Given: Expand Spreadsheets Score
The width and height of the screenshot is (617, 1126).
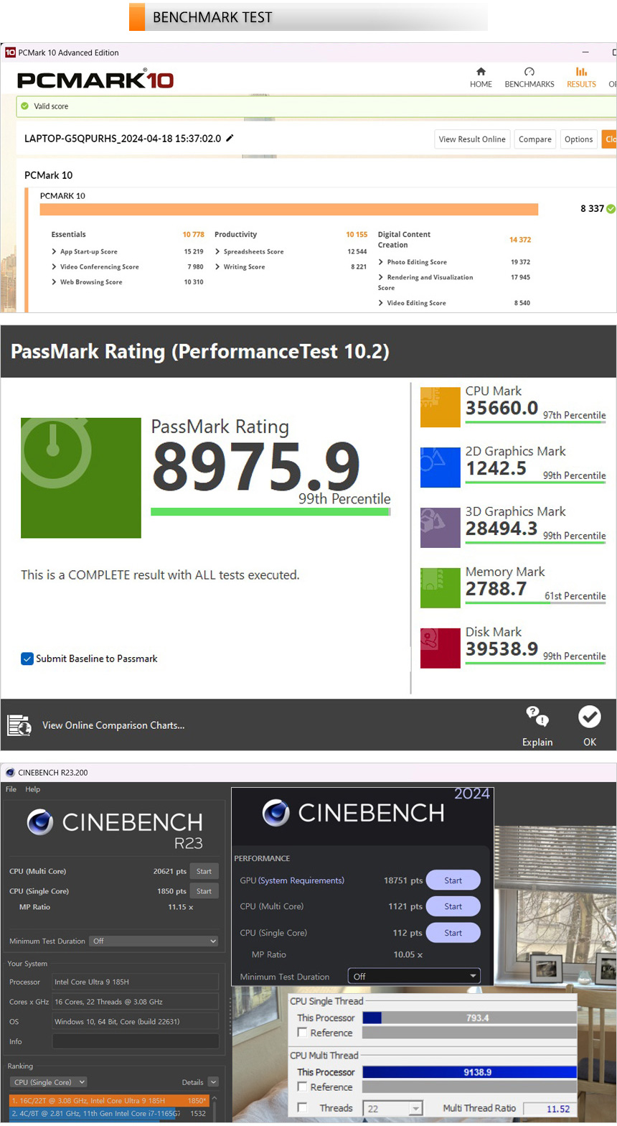Looking at the screenshot, I should point(217,252).
